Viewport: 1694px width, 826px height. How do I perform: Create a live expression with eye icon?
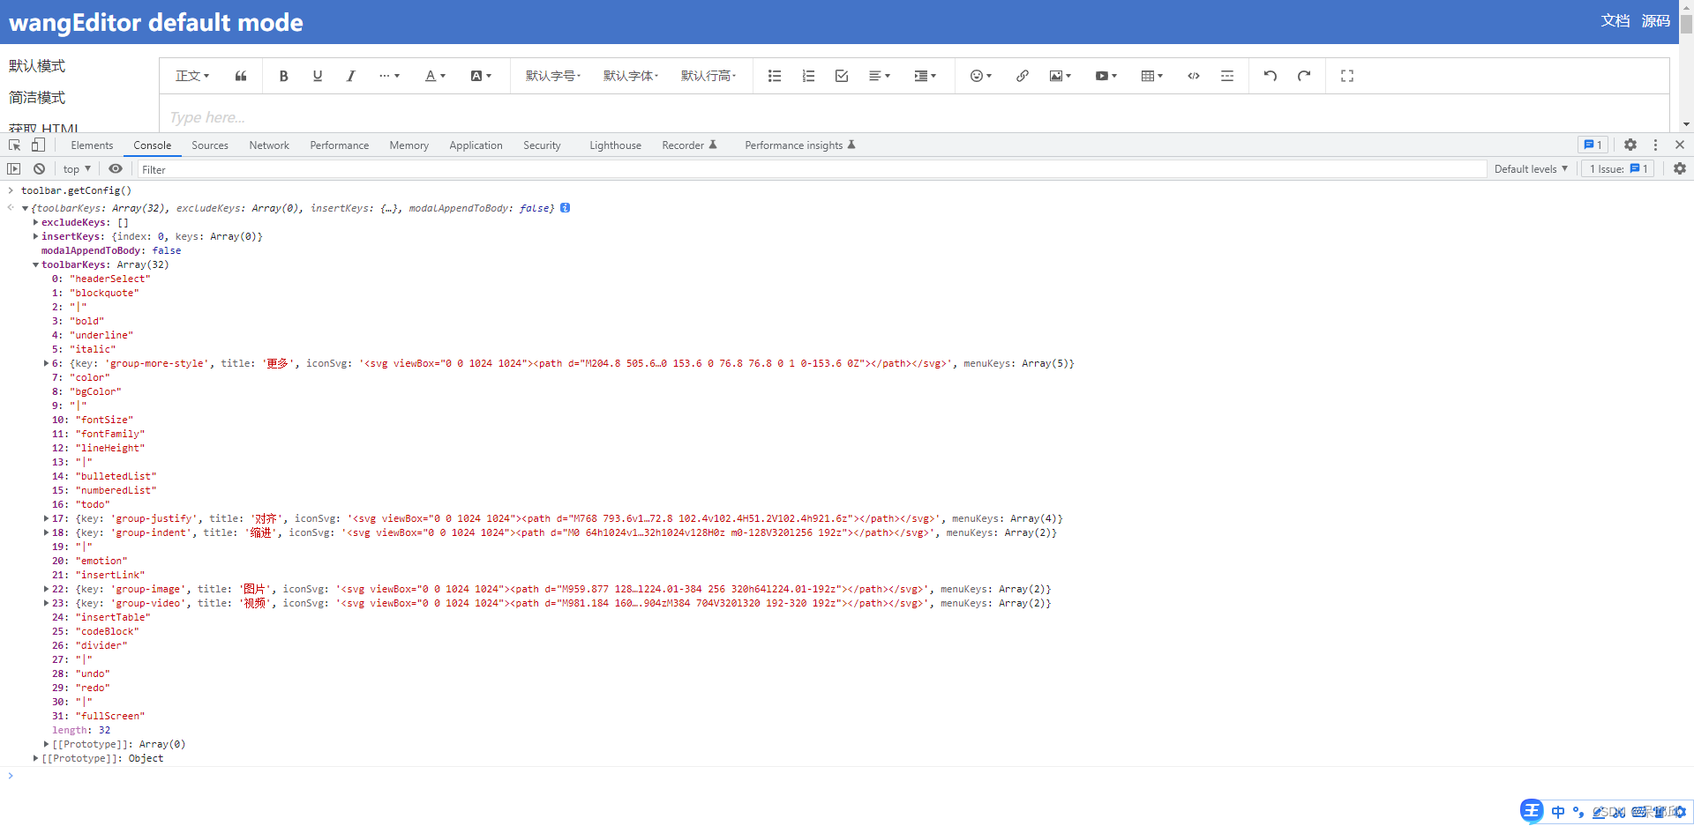(x=116, y=169)
